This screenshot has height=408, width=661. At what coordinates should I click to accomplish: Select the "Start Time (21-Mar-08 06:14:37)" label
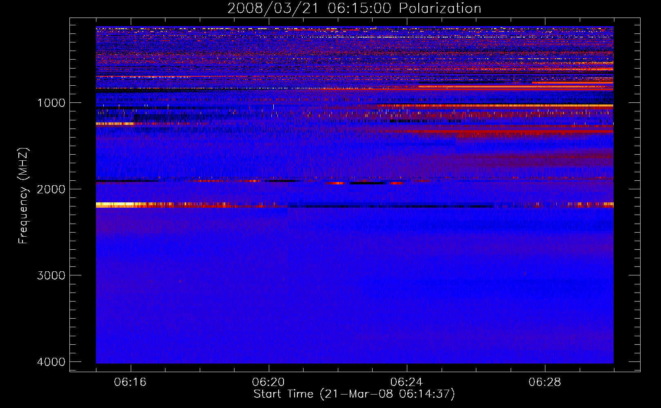[354, 394]
